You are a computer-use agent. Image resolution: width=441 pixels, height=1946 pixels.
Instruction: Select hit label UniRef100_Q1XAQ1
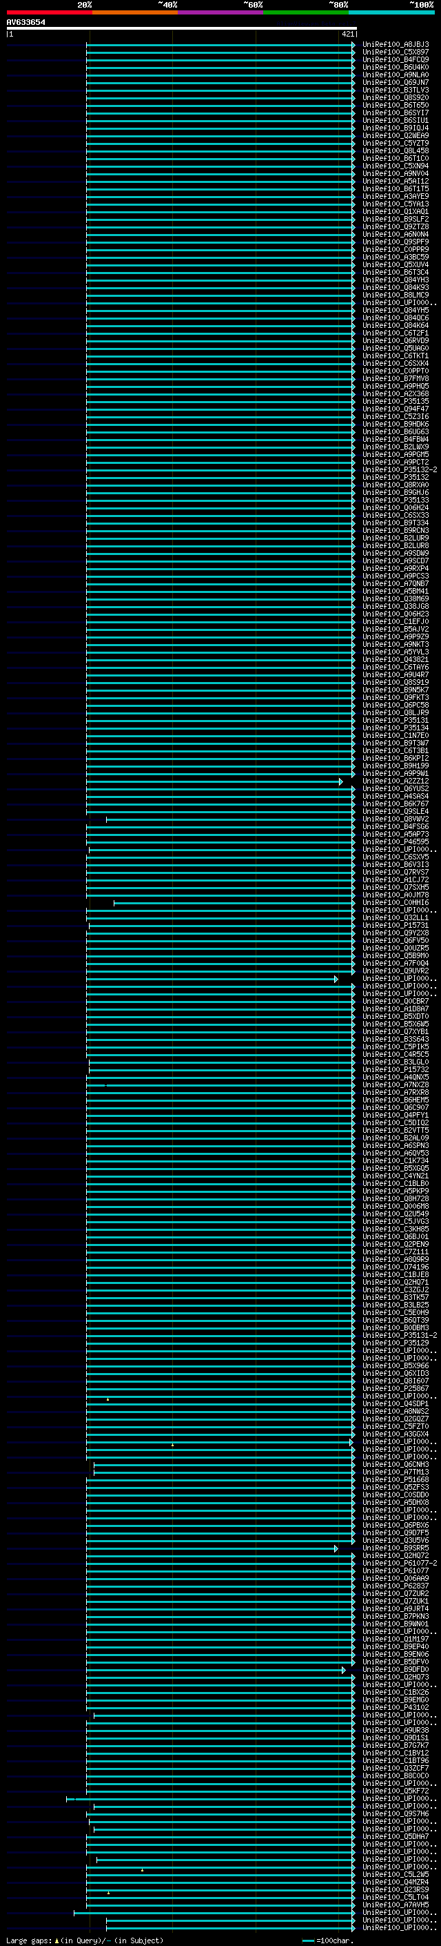point(396,211)
